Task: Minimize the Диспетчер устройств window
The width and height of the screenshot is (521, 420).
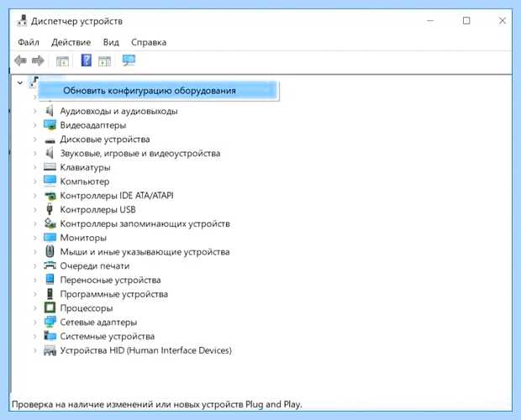Action: pyautogui.click(x=430, y=21)
